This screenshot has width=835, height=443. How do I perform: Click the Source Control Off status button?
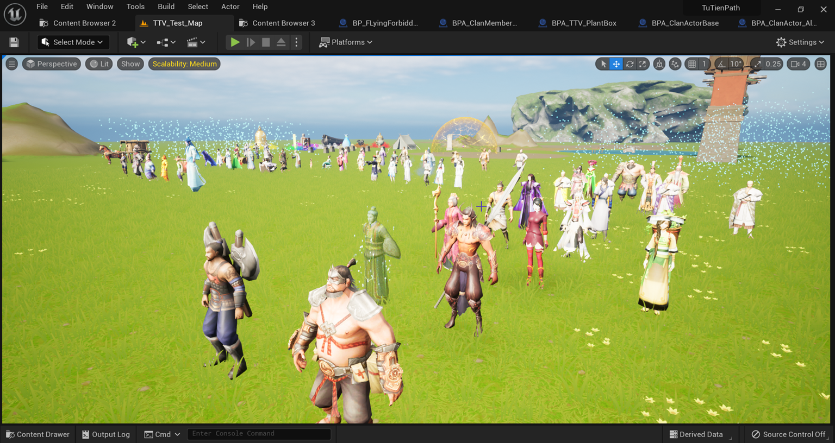coord(789,434)
